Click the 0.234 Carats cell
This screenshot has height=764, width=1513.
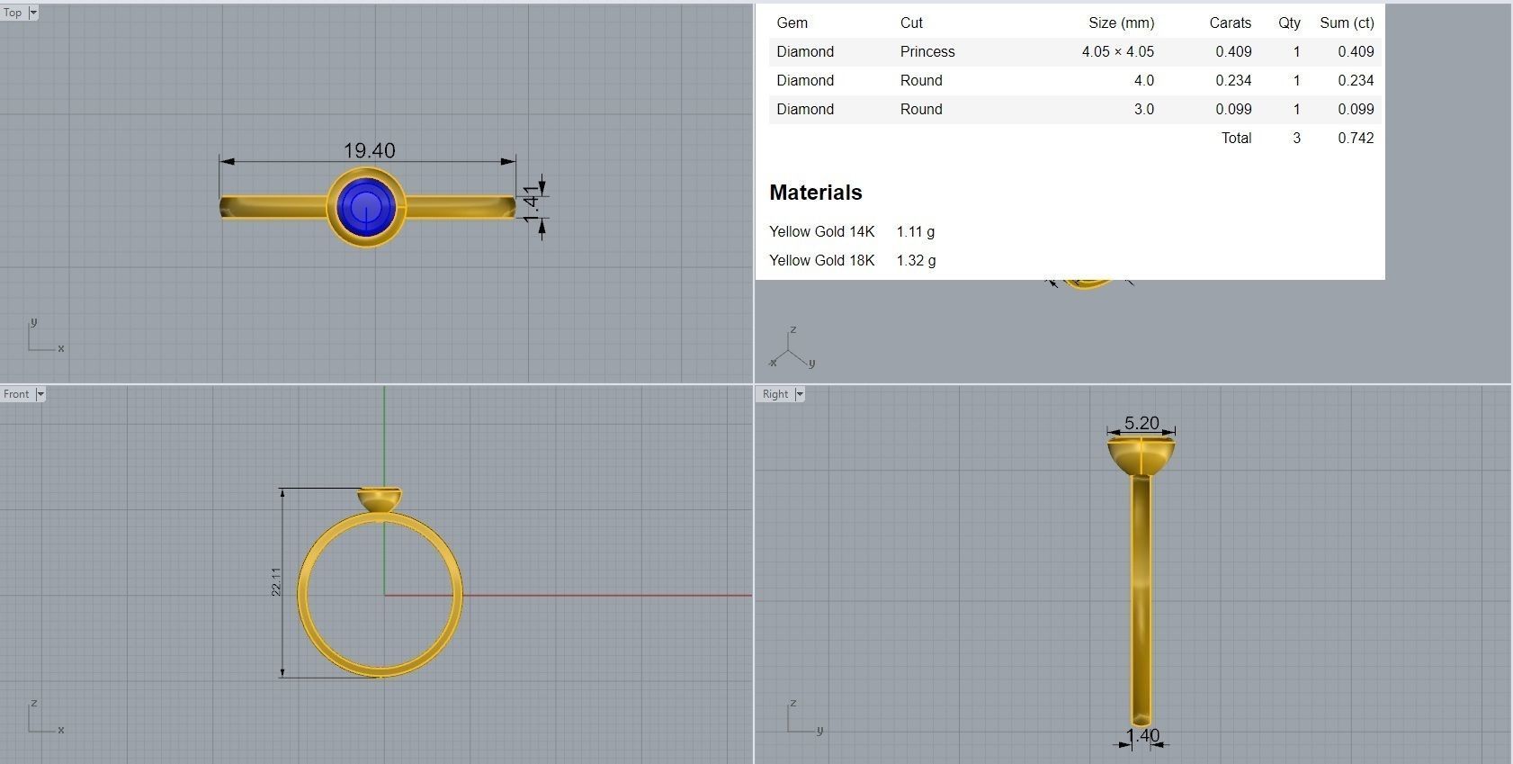pos(1233,81)
